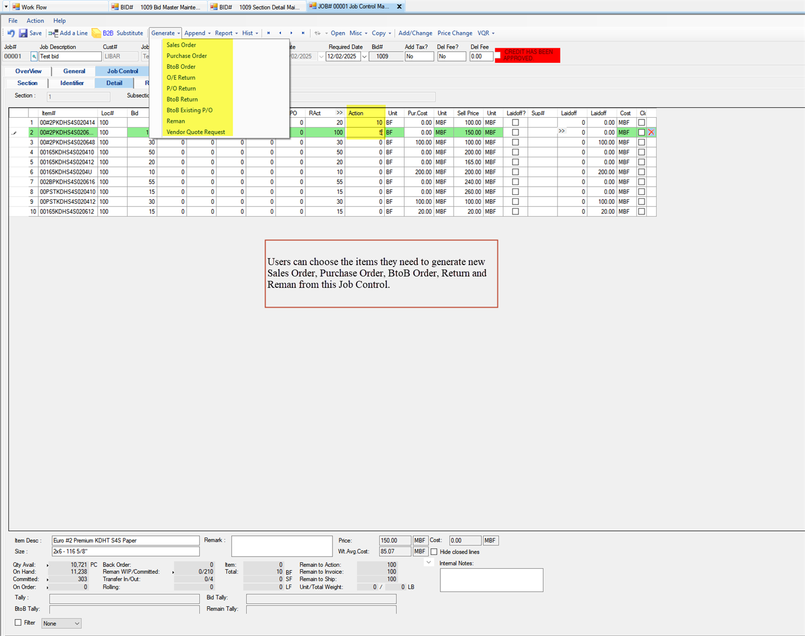Toggle the Filter checkbox
The width and height of the screenshot is (805, 636).
[x=18, y=623]
